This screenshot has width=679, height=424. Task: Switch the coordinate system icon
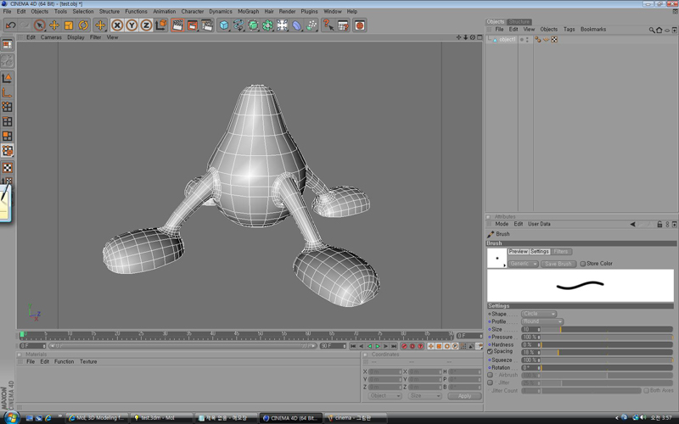(x=161, y=25)
